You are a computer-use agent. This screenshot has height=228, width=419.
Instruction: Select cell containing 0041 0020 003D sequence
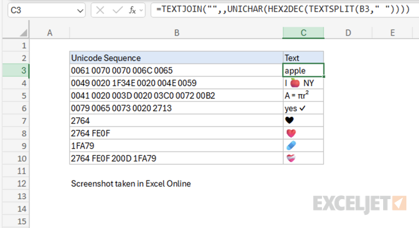176,95
